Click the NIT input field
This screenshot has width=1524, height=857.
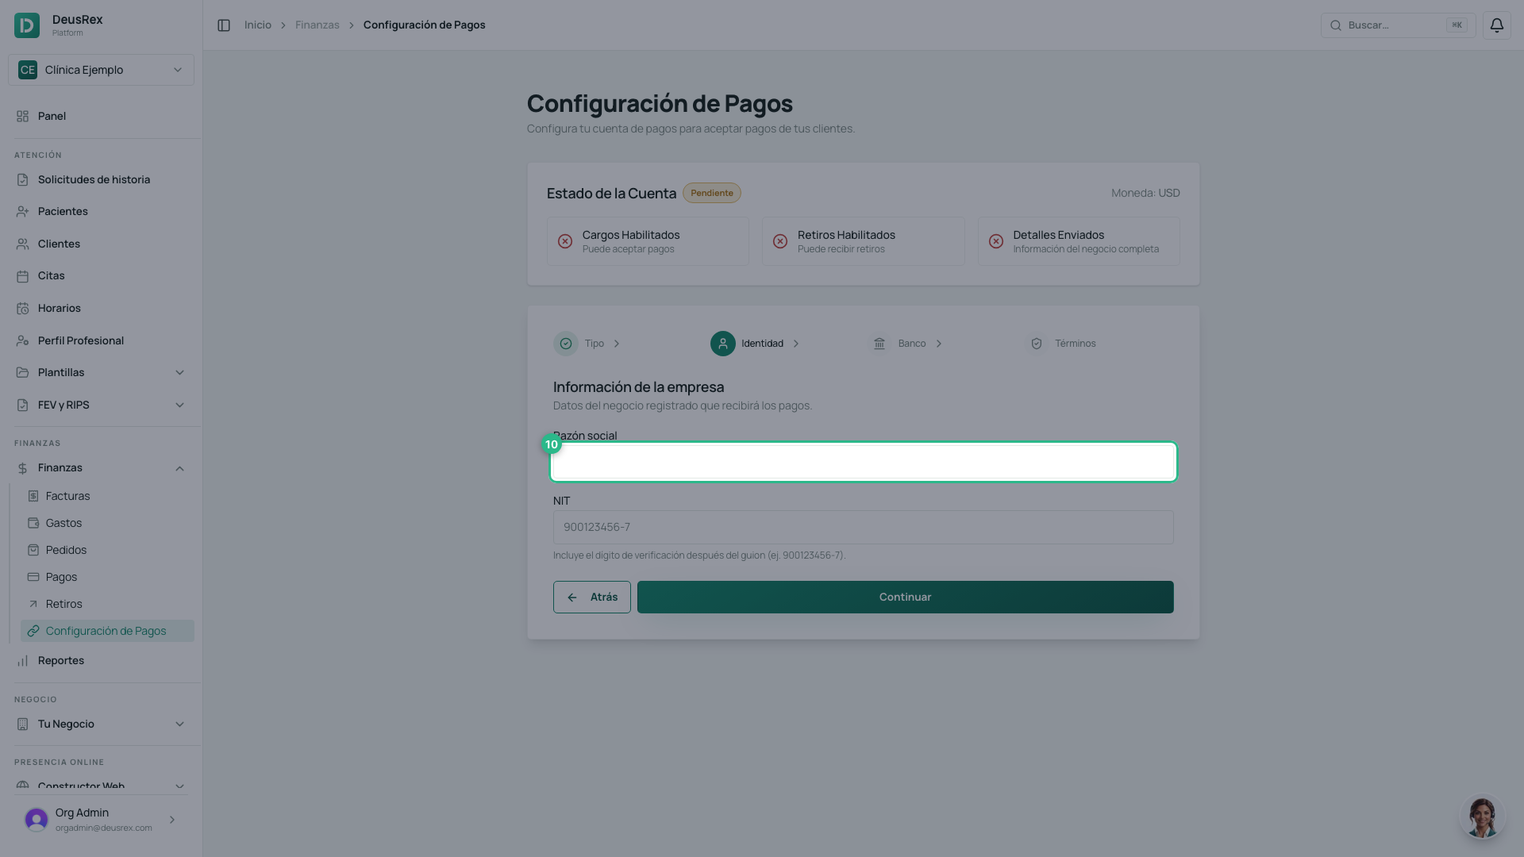pos(864,527)
